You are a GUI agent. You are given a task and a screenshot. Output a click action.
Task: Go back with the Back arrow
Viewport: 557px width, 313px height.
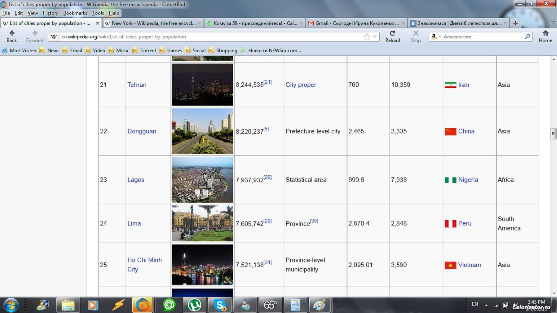(12, 36)
